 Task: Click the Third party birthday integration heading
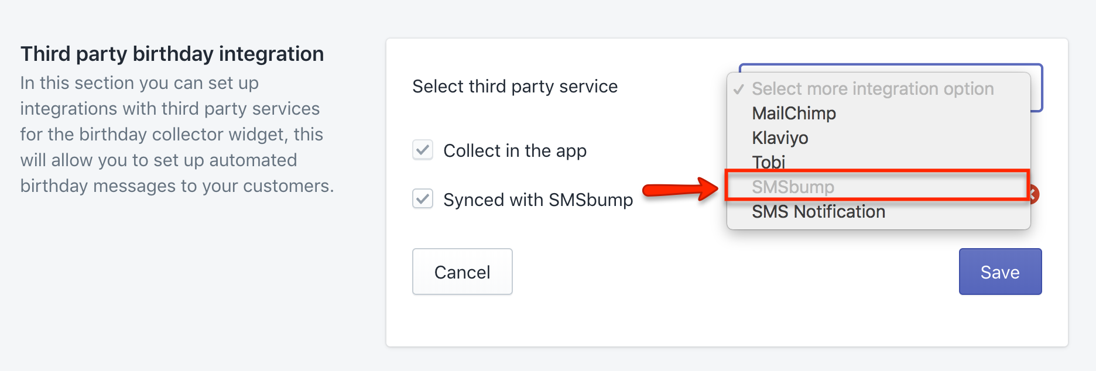click(172, 54)
